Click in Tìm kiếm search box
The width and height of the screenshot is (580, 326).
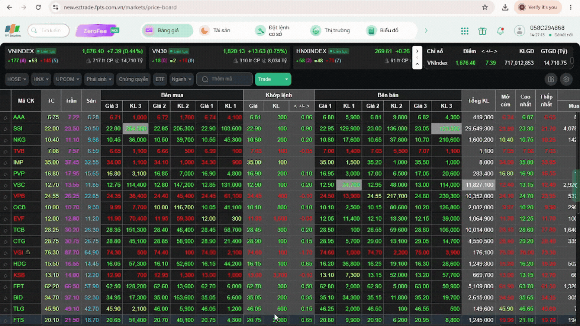click(x=48, y=30)
